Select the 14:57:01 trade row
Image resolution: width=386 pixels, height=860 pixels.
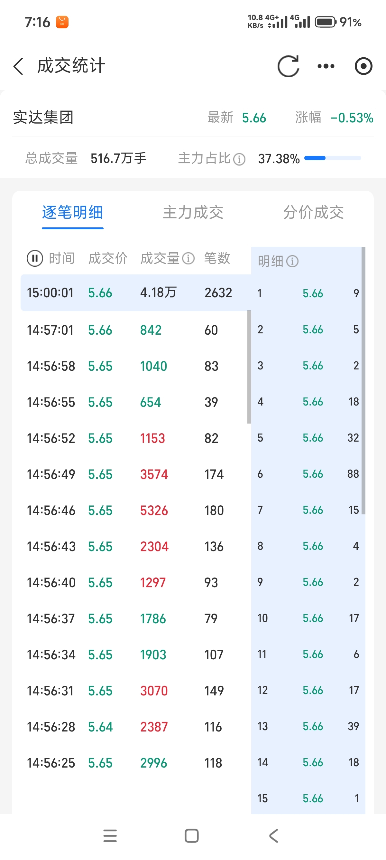(x=133, y=330)
